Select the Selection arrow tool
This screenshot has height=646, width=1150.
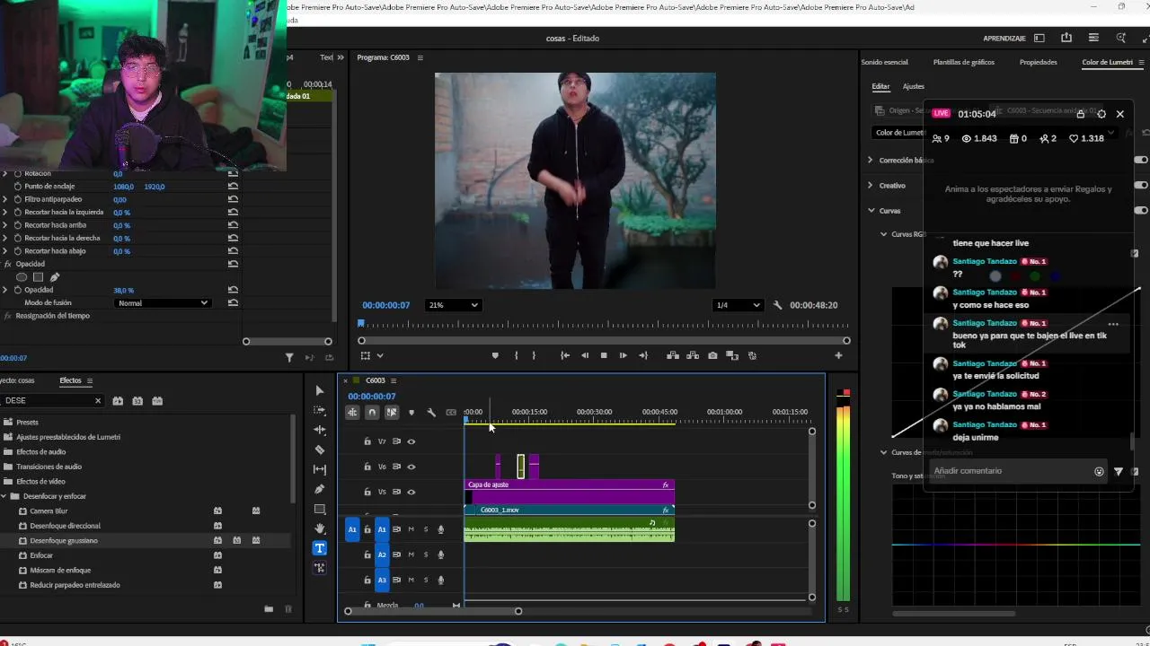click(319, 390)
